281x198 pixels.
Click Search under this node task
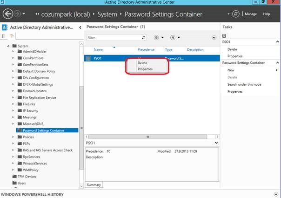click(x=244, y=84)
